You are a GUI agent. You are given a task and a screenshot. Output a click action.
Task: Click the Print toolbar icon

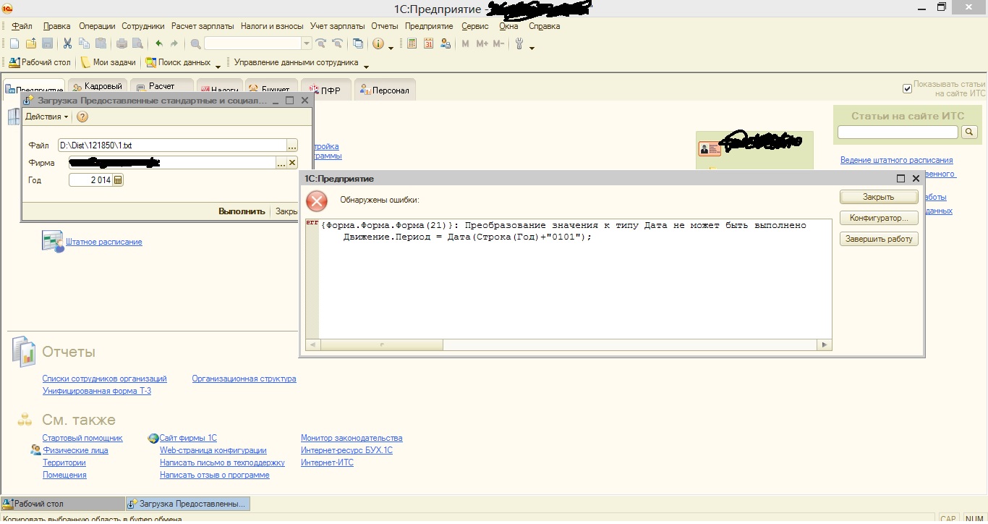click(122, 44)
